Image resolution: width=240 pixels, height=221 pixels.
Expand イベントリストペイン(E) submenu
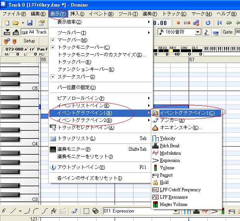[101, 106]
